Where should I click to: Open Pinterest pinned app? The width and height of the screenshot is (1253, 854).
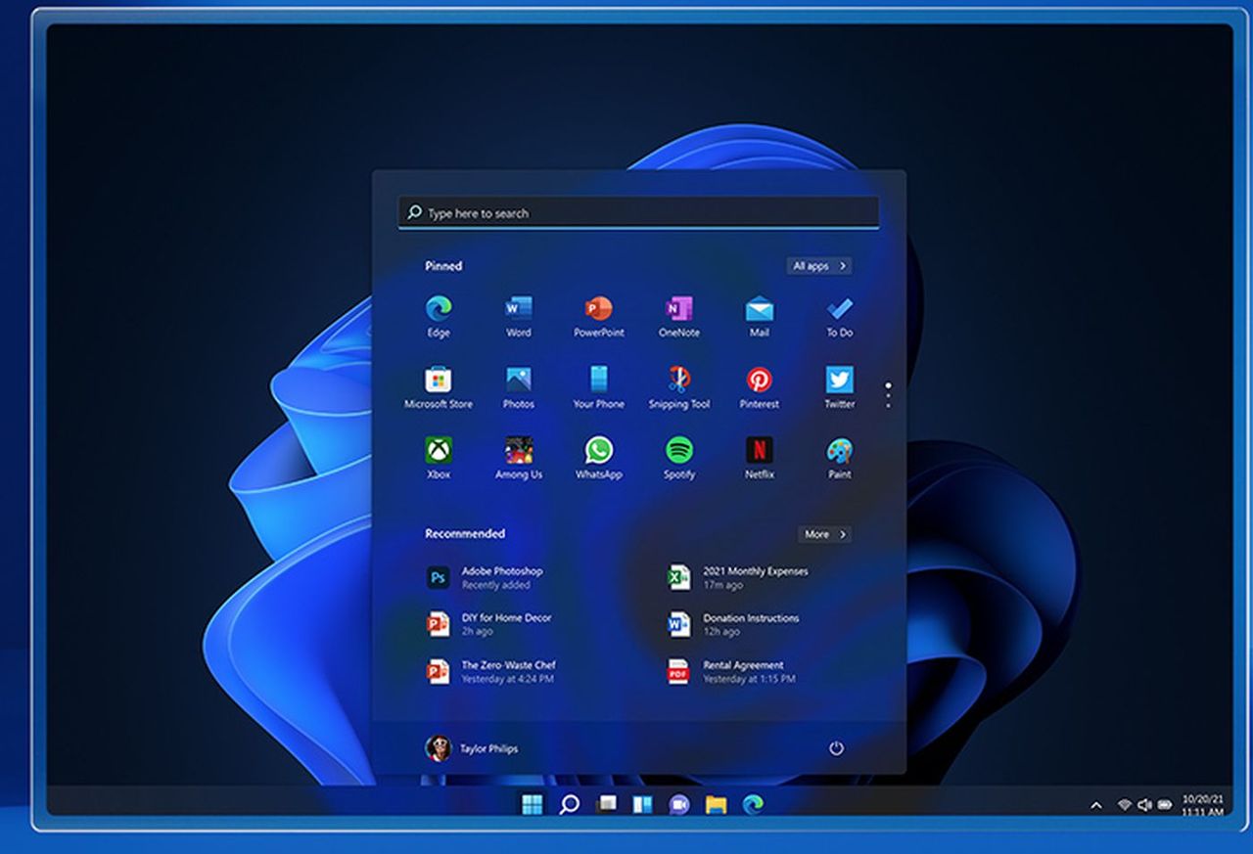pos(760,388)
